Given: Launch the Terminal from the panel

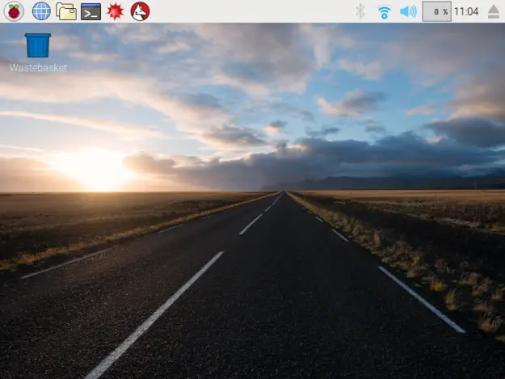Looking at the screenshot, I should coord(90,11).
